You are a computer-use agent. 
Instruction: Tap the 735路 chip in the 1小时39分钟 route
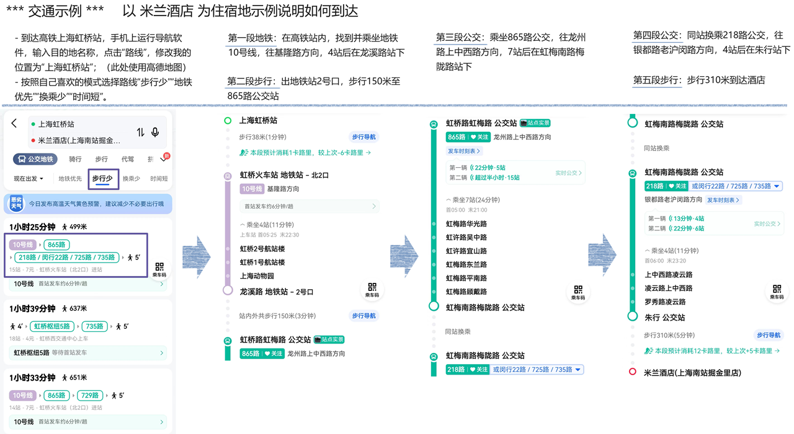[x=94, y=326]
